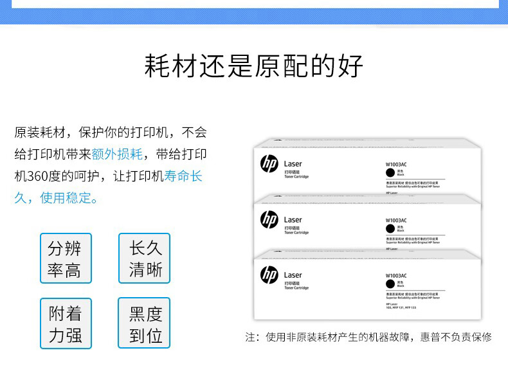Click the text 原装耗材，保护你的打印机
This screenshot has width=508, height=391.
pyautogui.click(x=91, y=132)
